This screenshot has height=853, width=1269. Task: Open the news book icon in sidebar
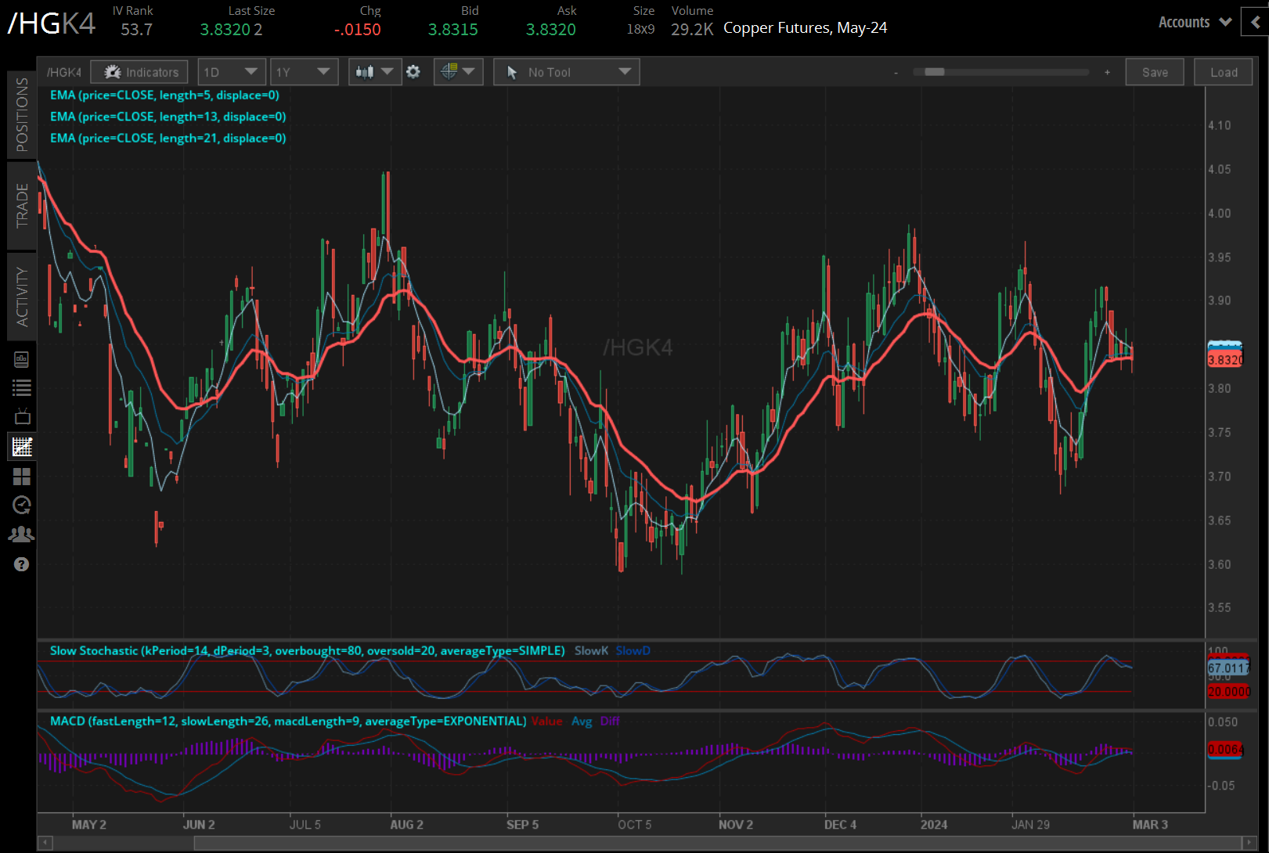click(x=22, y=359)
